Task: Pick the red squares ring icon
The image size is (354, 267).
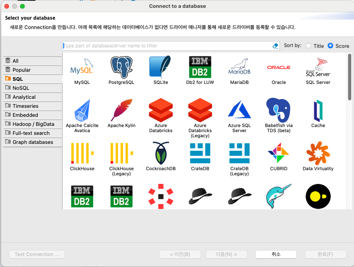Action: pos(161,196)
